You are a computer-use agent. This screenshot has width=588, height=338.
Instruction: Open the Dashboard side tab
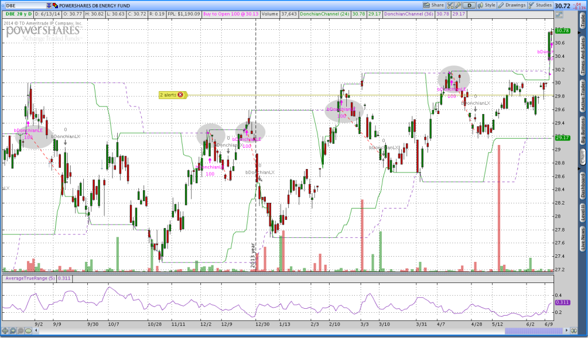click(583, 185)
